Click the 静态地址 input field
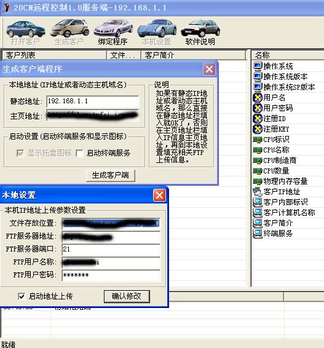 click(x=93, y=101)
